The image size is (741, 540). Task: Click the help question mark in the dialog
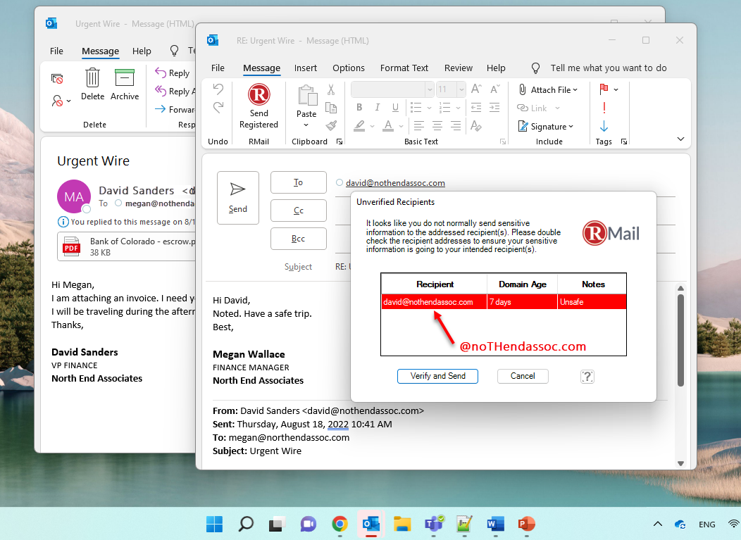(x=587, y=377)
